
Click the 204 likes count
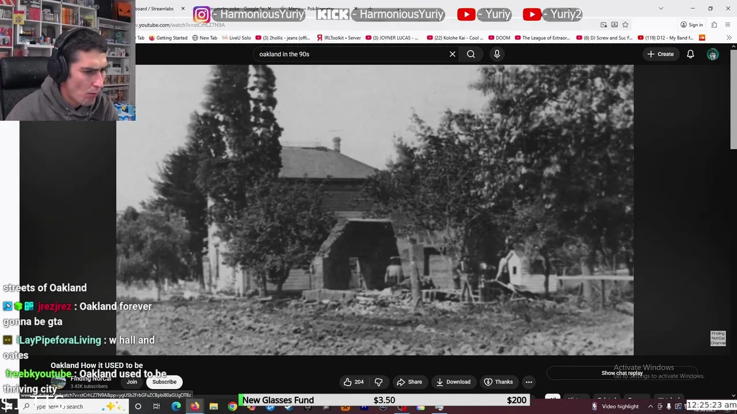pos(359,382)
